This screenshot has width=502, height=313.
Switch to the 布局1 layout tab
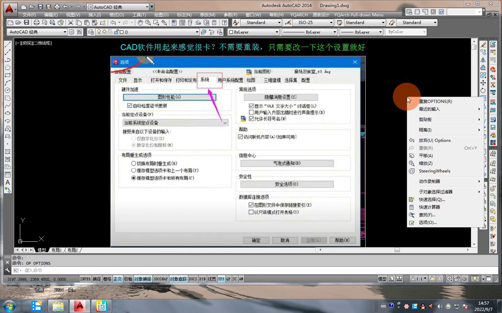click(56, 250)
